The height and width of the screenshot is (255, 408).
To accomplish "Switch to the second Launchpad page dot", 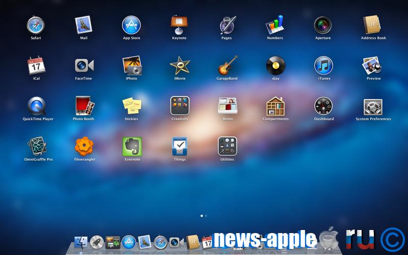I will [x=206, y=216].
